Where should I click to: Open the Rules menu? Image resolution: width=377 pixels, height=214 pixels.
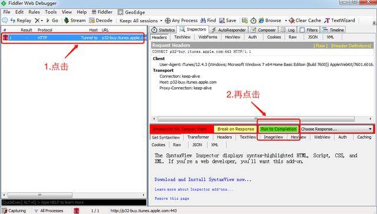34,12
